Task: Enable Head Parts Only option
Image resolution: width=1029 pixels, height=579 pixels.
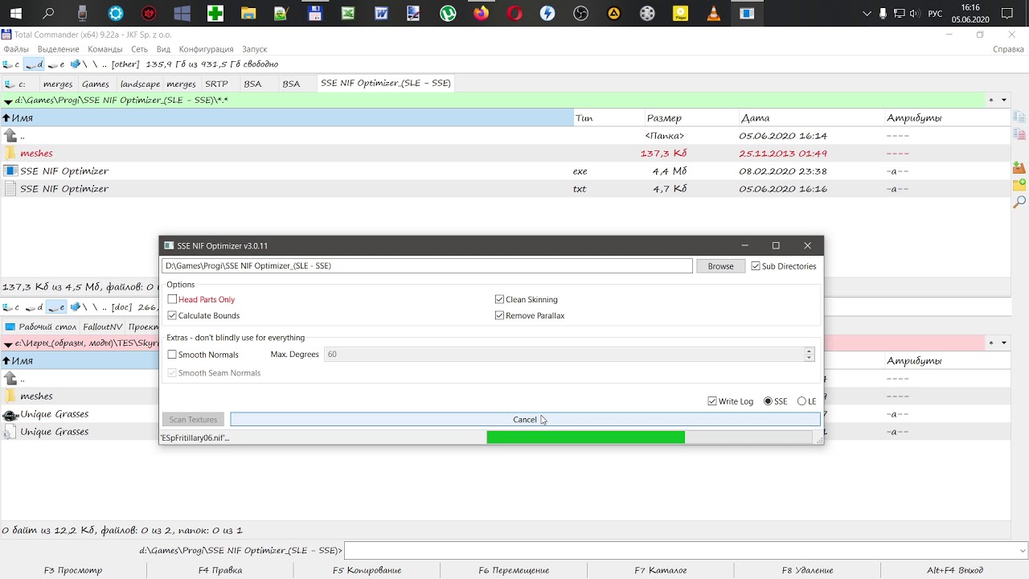Action: (x=172, y=300)
